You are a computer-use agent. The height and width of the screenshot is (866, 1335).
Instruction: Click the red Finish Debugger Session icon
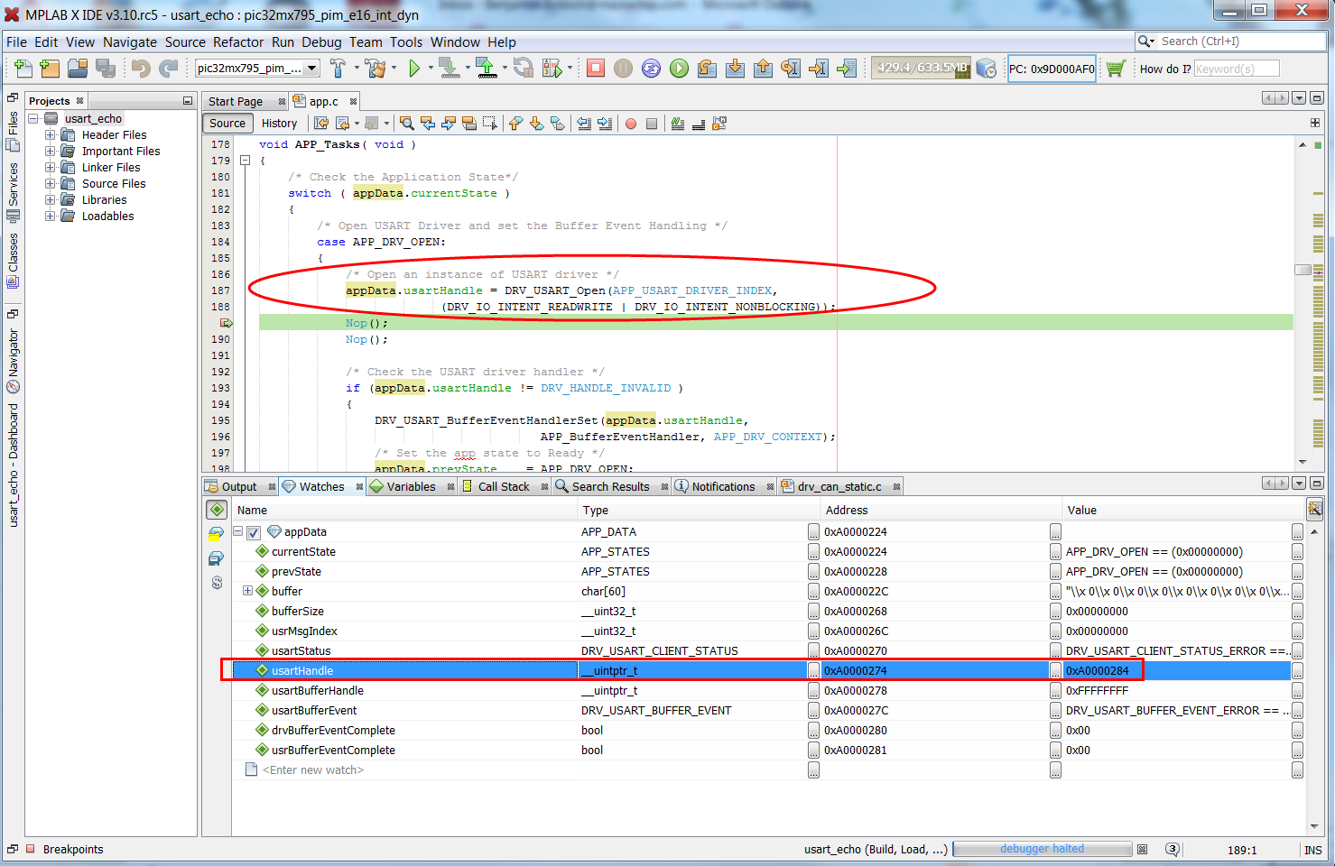click(x=595, y=69)
